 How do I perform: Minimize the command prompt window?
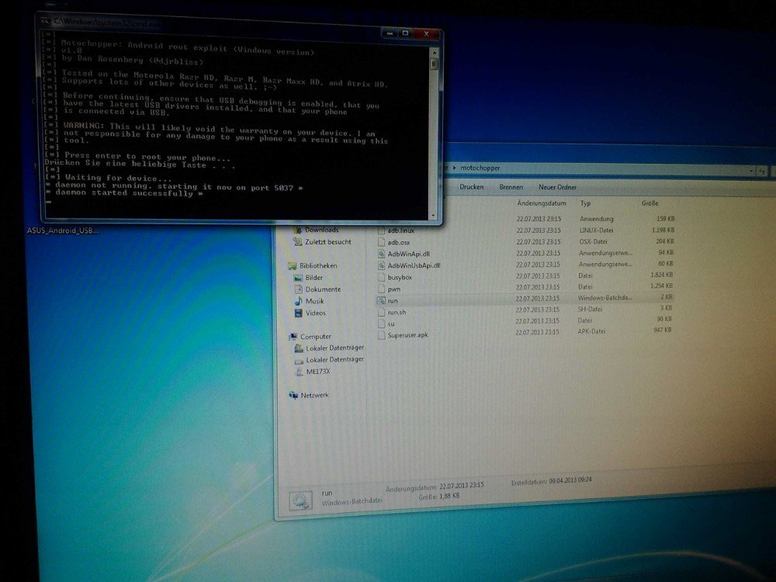390,33
